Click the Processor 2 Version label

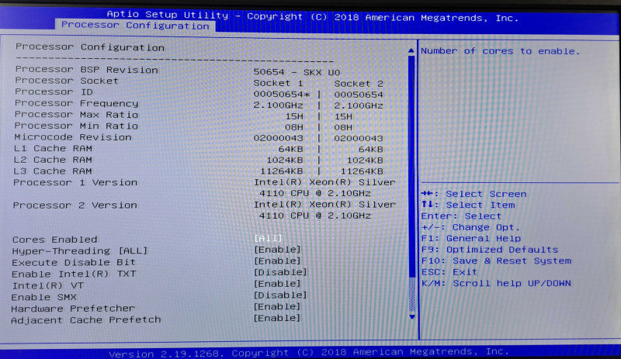[x=75, y=205]
